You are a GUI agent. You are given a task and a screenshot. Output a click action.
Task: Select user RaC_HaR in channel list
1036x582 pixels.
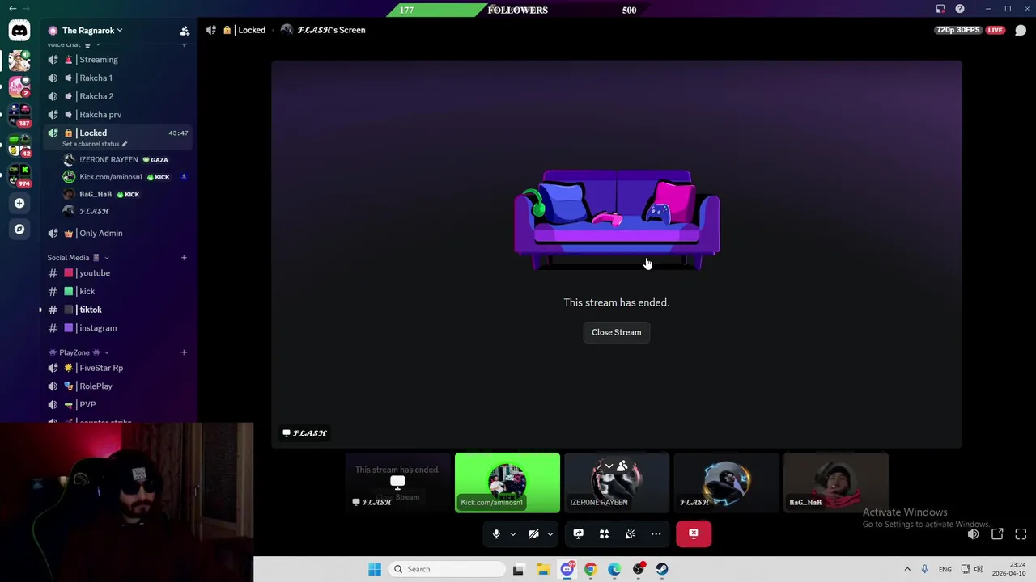point(124,194)
